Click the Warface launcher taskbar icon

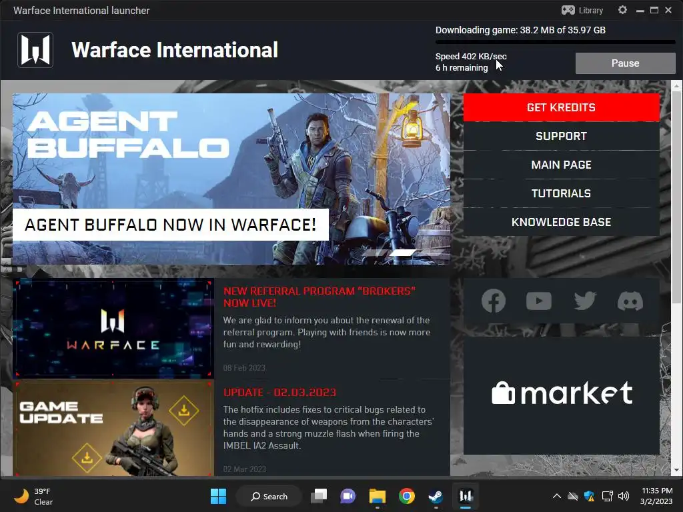click(465, 496)
